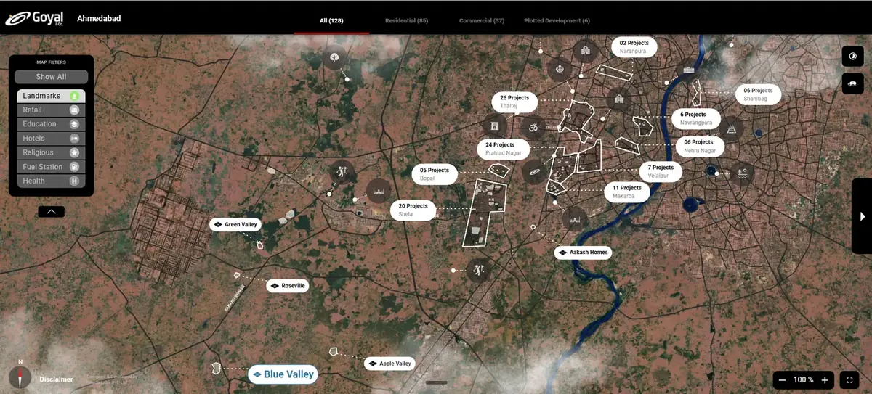Open the 06 Projects Shahibag label
This screenshot has width=872, height=394.
coord(758,94)
